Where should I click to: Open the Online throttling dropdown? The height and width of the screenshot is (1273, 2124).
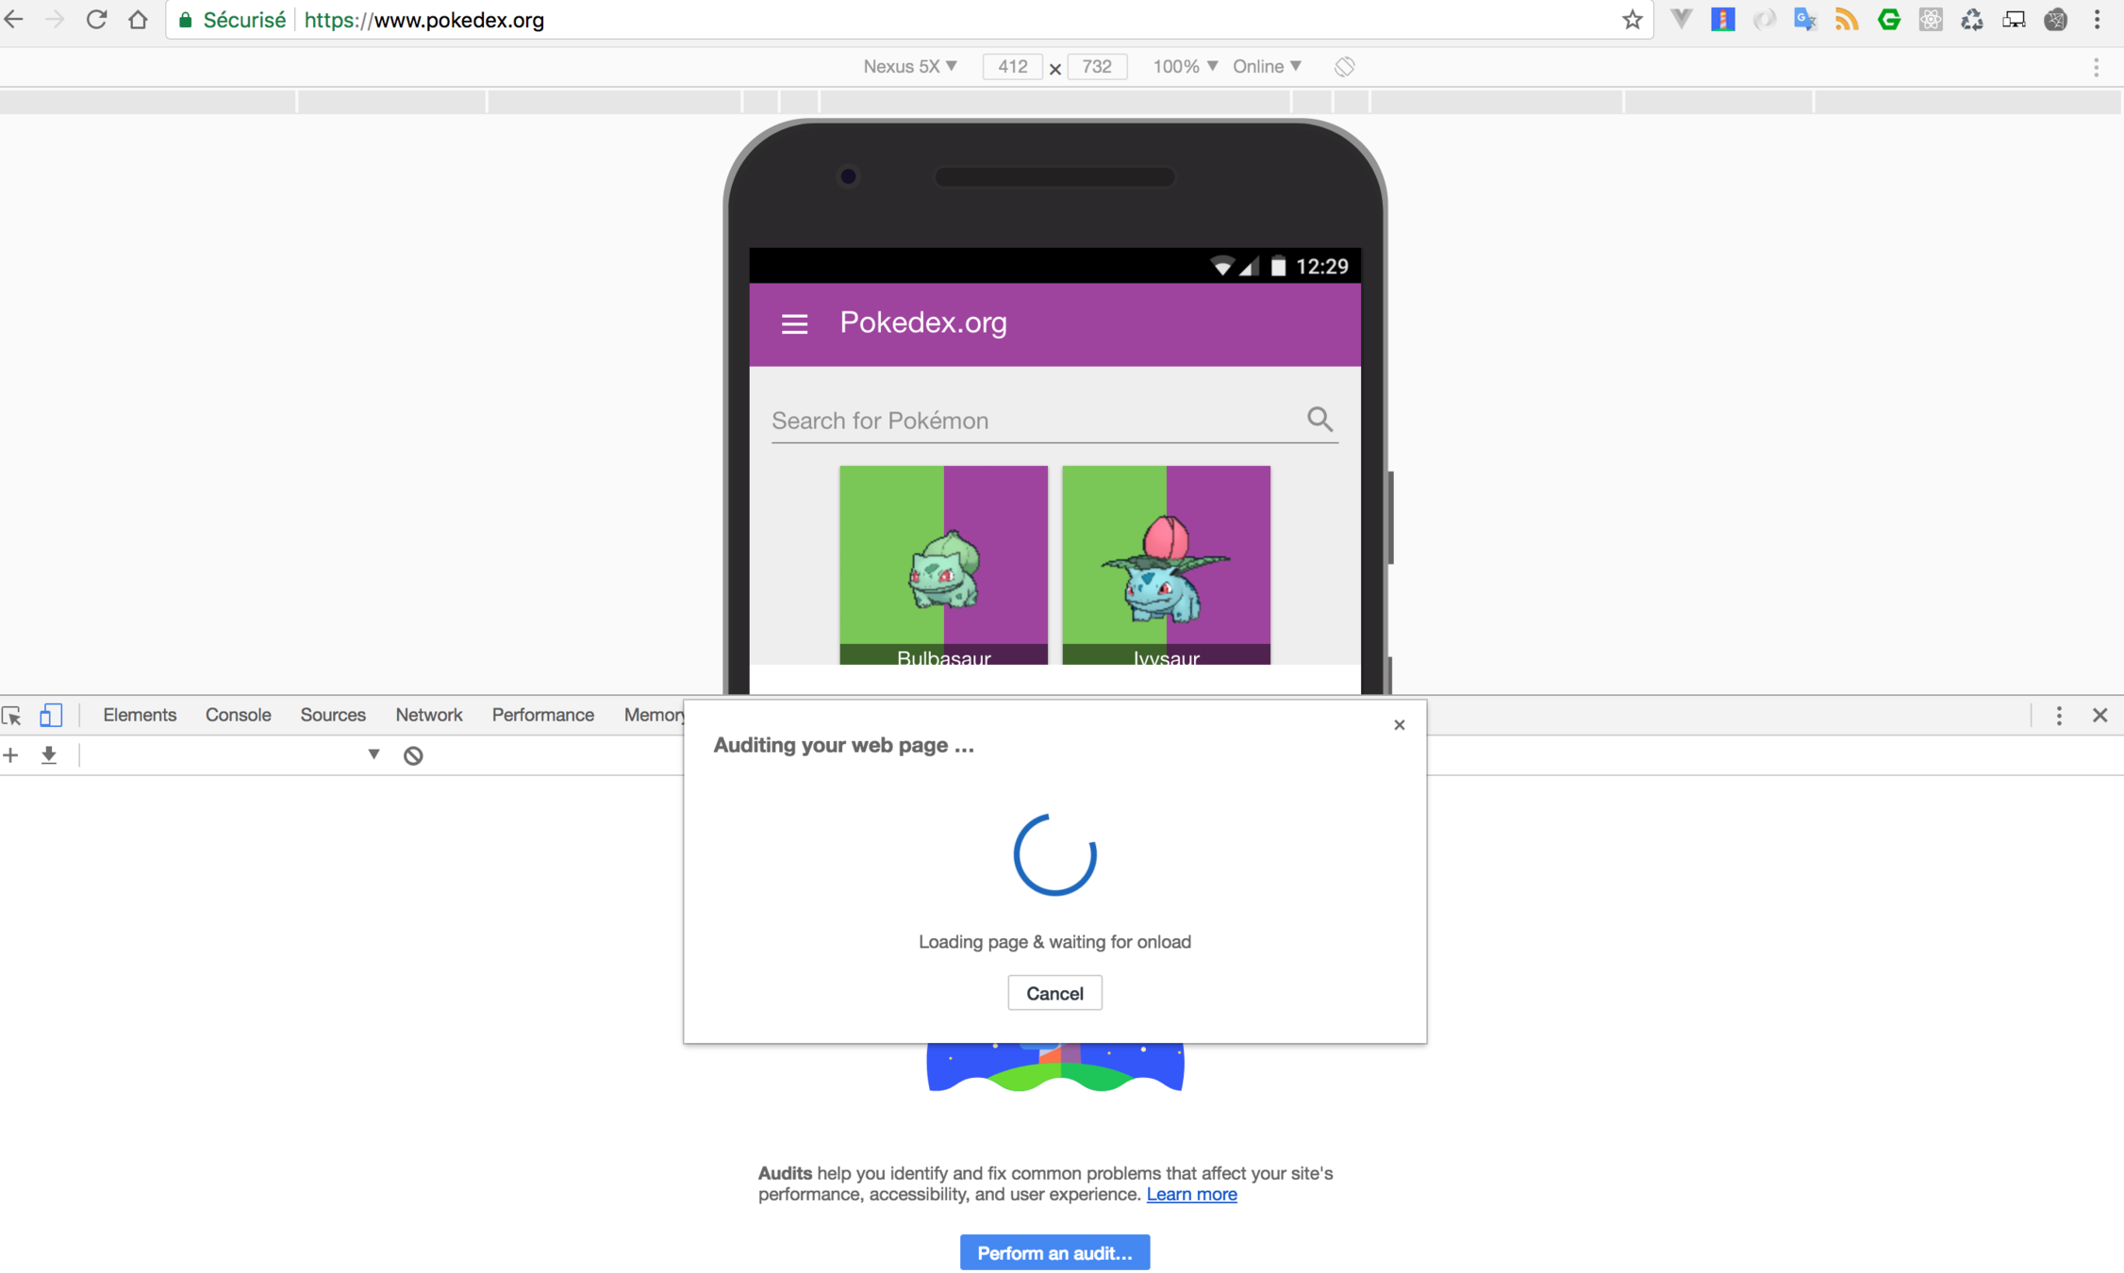pos(1267,66)
